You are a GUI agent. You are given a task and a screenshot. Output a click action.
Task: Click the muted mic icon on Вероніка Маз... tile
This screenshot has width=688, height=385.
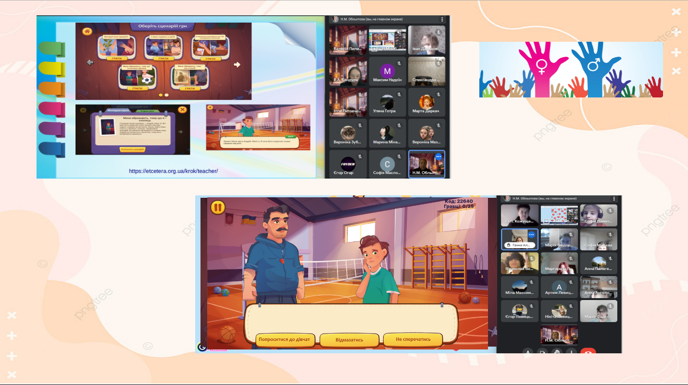[x=438, y=126]
